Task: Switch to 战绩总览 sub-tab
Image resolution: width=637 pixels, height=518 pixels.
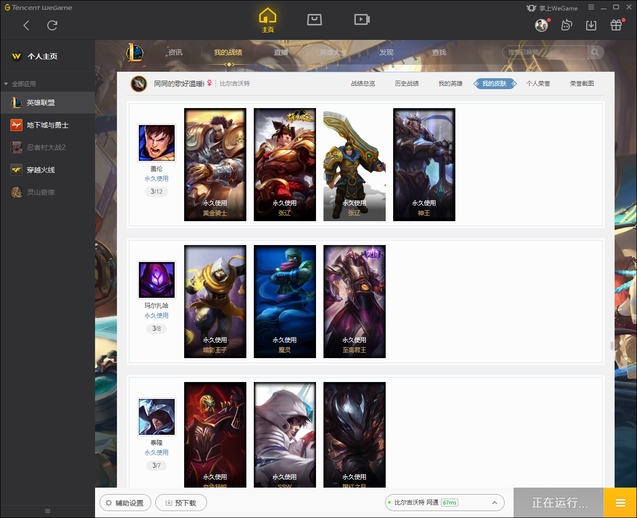Action: 363,84
